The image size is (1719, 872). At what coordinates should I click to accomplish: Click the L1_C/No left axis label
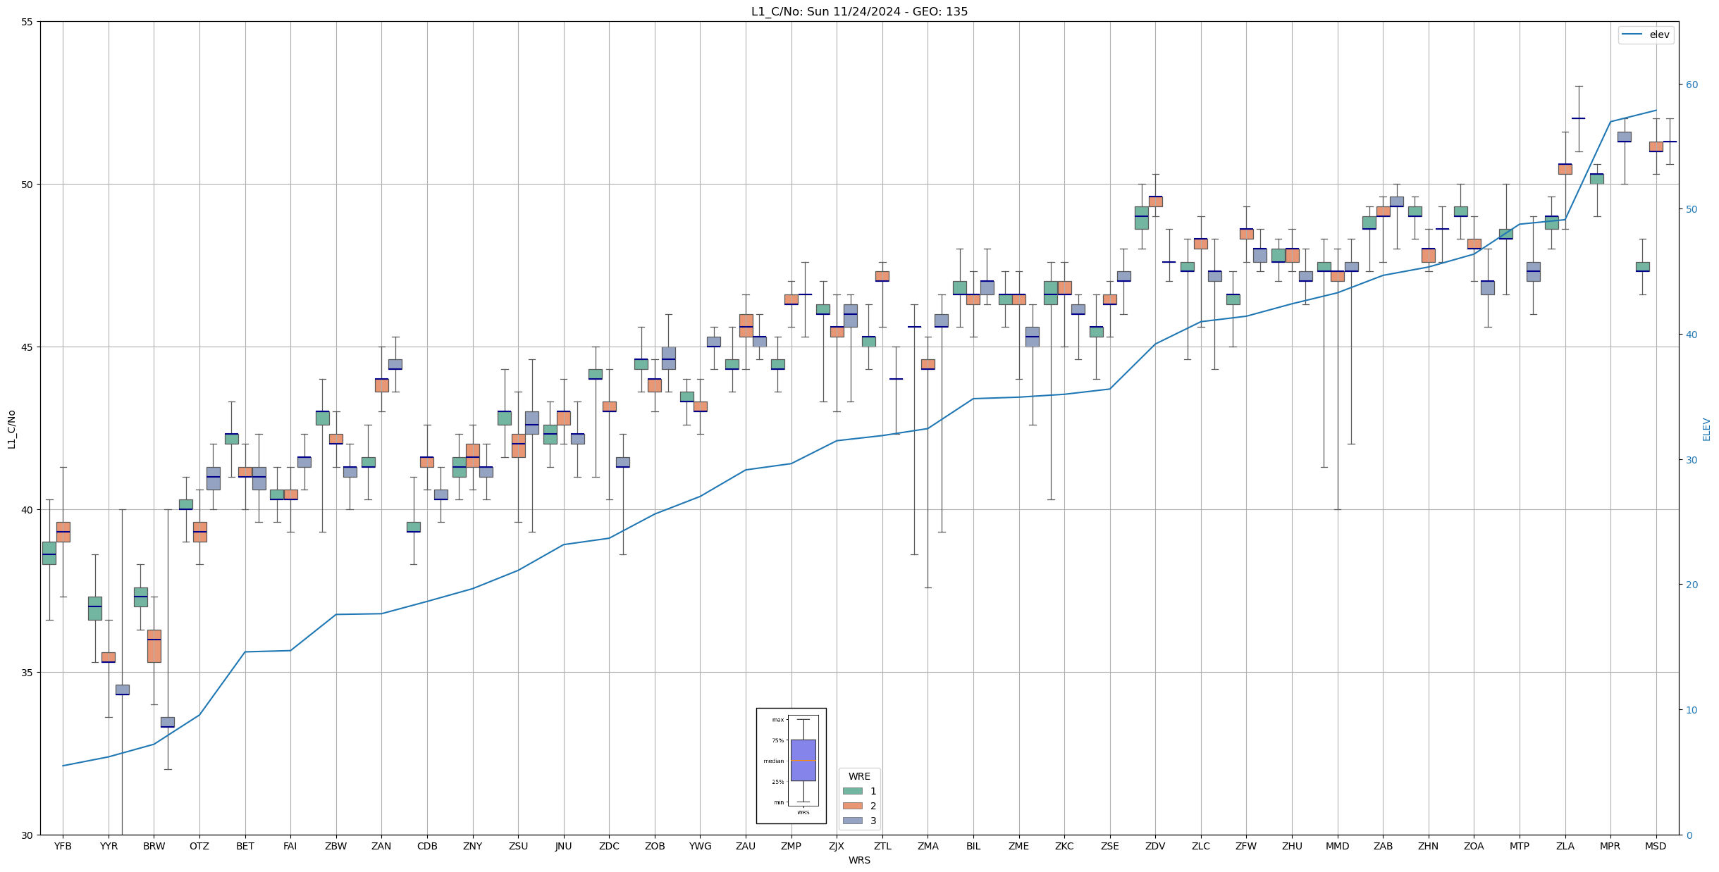point(11,429)
